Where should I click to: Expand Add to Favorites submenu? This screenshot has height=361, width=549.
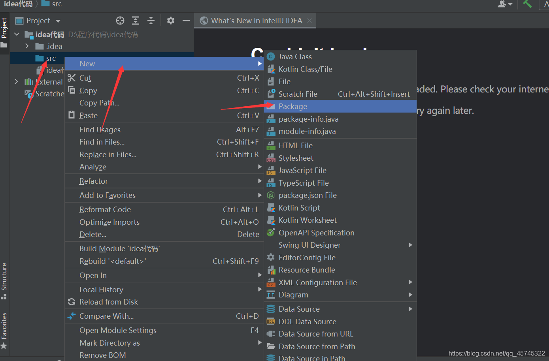click(x=164, y=195)
